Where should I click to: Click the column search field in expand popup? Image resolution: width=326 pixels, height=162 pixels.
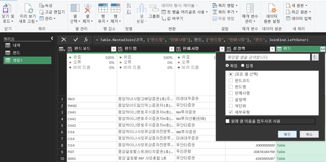267,57
